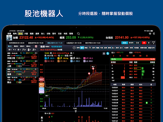163x122 pixels.
Task: Click the 加權 index thumbnail image
Action: coord(9,38)
